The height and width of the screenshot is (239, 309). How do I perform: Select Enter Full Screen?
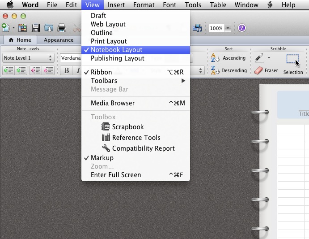135,175
